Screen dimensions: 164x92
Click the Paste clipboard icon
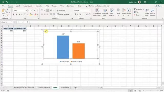[x=3, y=11]
